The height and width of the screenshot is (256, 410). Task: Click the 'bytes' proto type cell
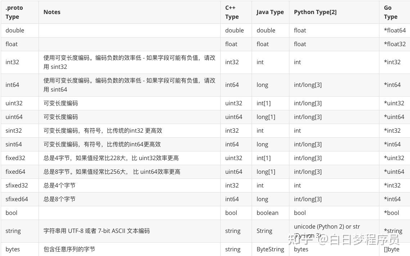pyautogui.click(x=13, y=249)
